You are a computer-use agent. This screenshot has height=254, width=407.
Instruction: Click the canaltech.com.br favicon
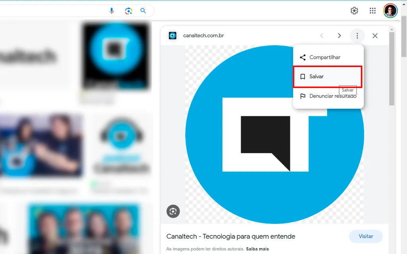pyautogui.click(x=173, y=35)
